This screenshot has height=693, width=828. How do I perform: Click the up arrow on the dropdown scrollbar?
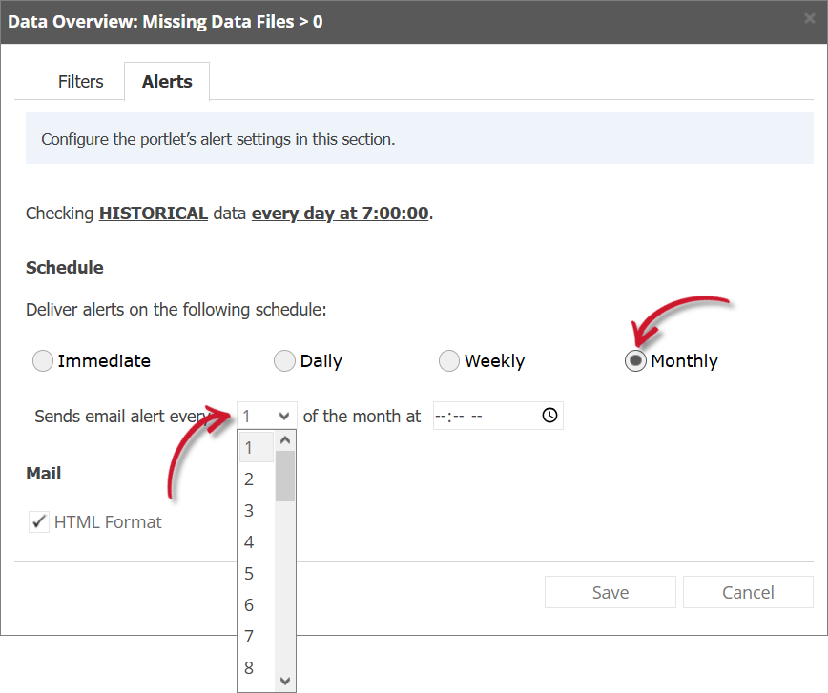(285, 439)
